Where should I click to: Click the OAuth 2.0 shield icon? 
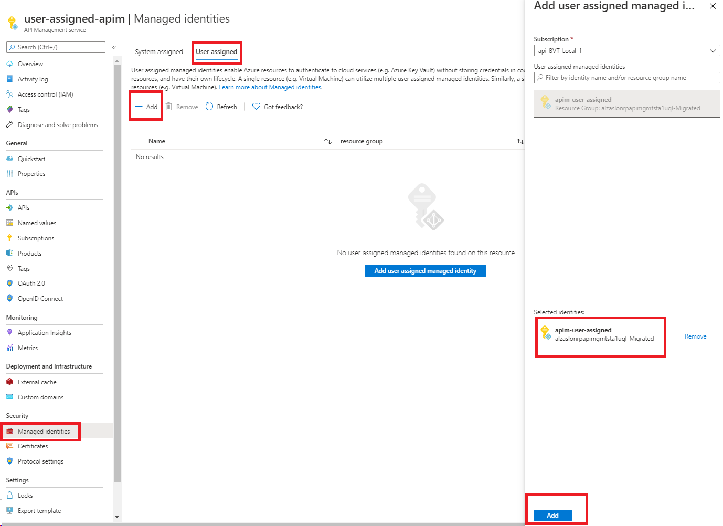9,283
